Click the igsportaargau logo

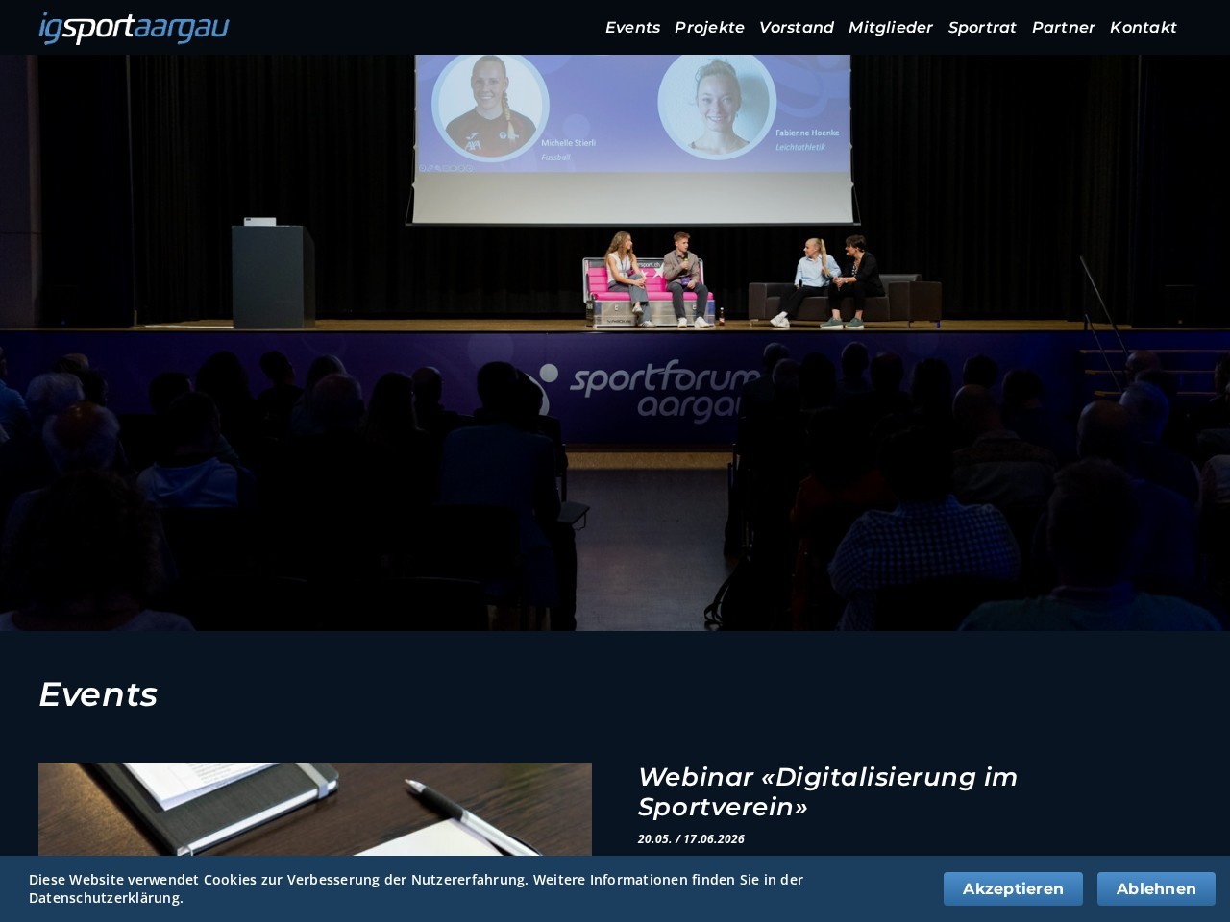click(134, 28)
